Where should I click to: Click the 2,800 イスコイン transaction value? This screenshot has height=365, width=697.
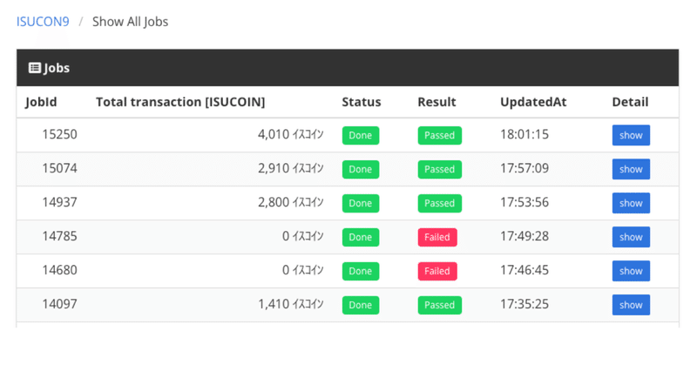coord(291,202)
